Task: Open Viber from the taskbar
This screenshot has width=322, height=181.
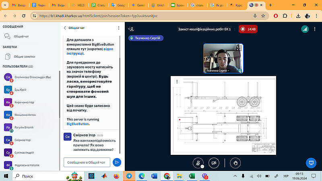Action: (204, 176)
